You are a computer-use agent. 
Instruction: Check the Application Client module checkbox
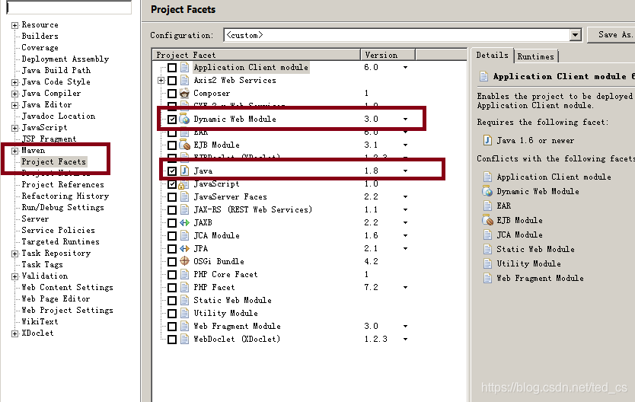(172, 68)
